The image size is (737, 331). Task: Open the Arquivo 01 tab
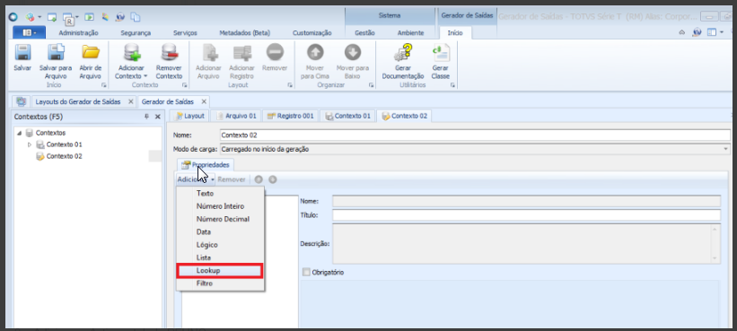[x=236, y=116]
